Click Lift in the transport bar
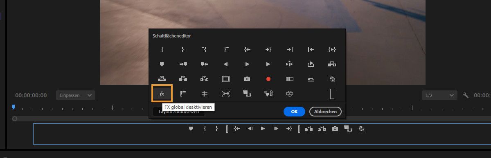 (x=309, y=129)
